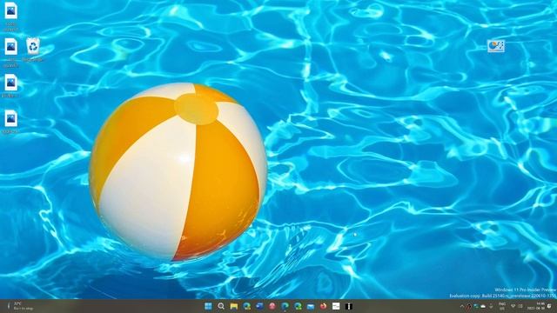Open the ENG language input indicator
557x313 pixels.
502,306
